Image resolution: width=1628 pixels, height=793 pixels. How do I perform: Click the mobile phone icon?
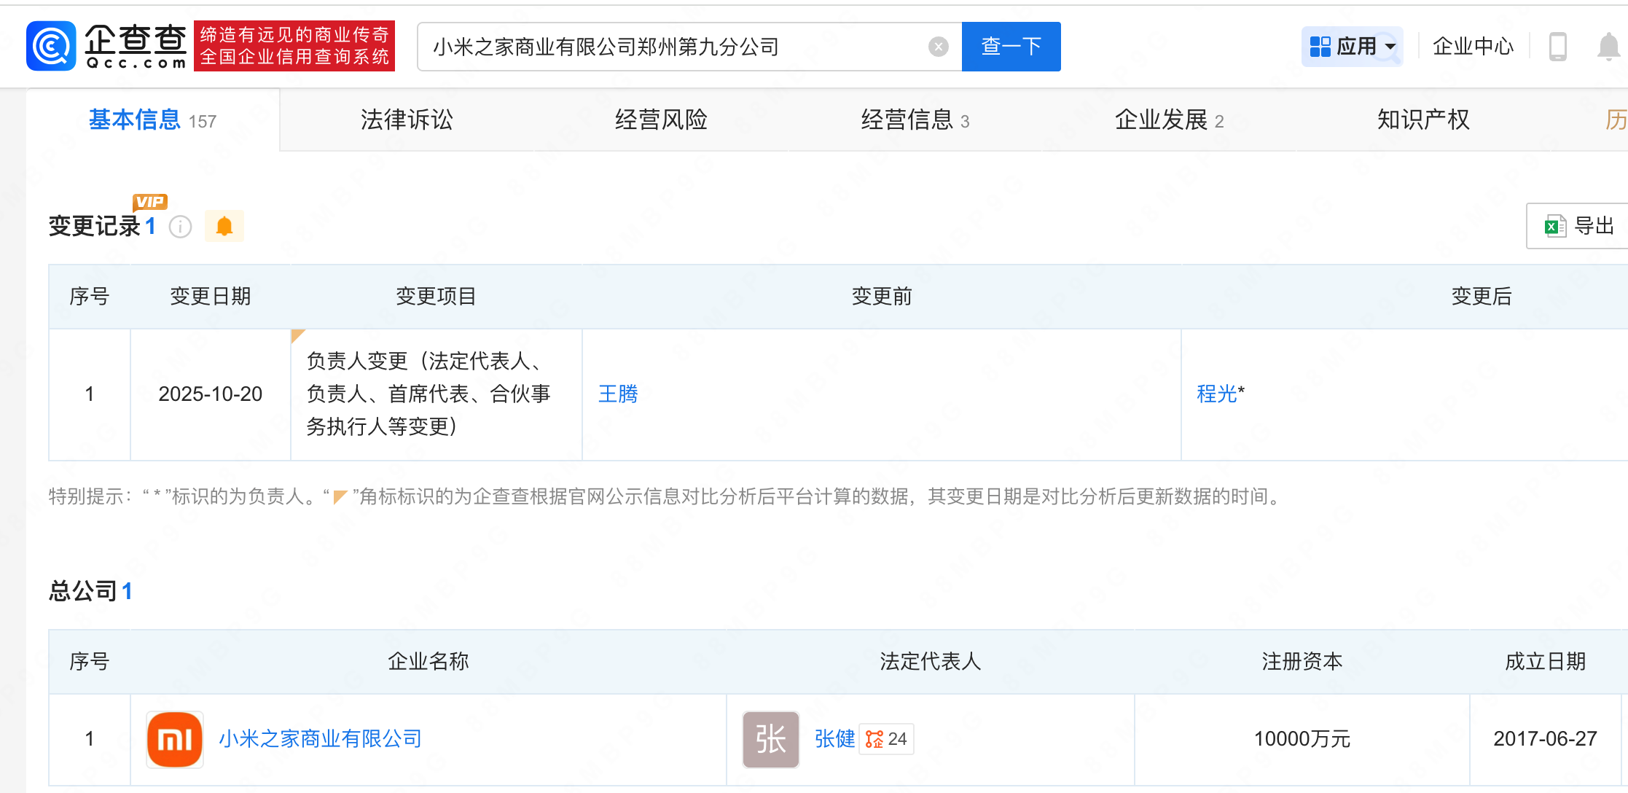click(x=1557, y=47)
